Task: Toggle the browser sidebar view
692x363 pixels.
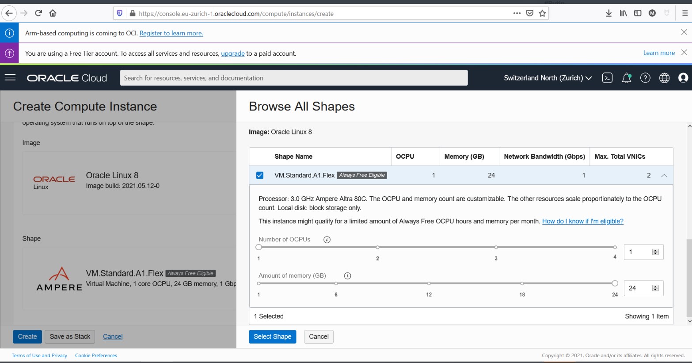Action: point(638,13)
